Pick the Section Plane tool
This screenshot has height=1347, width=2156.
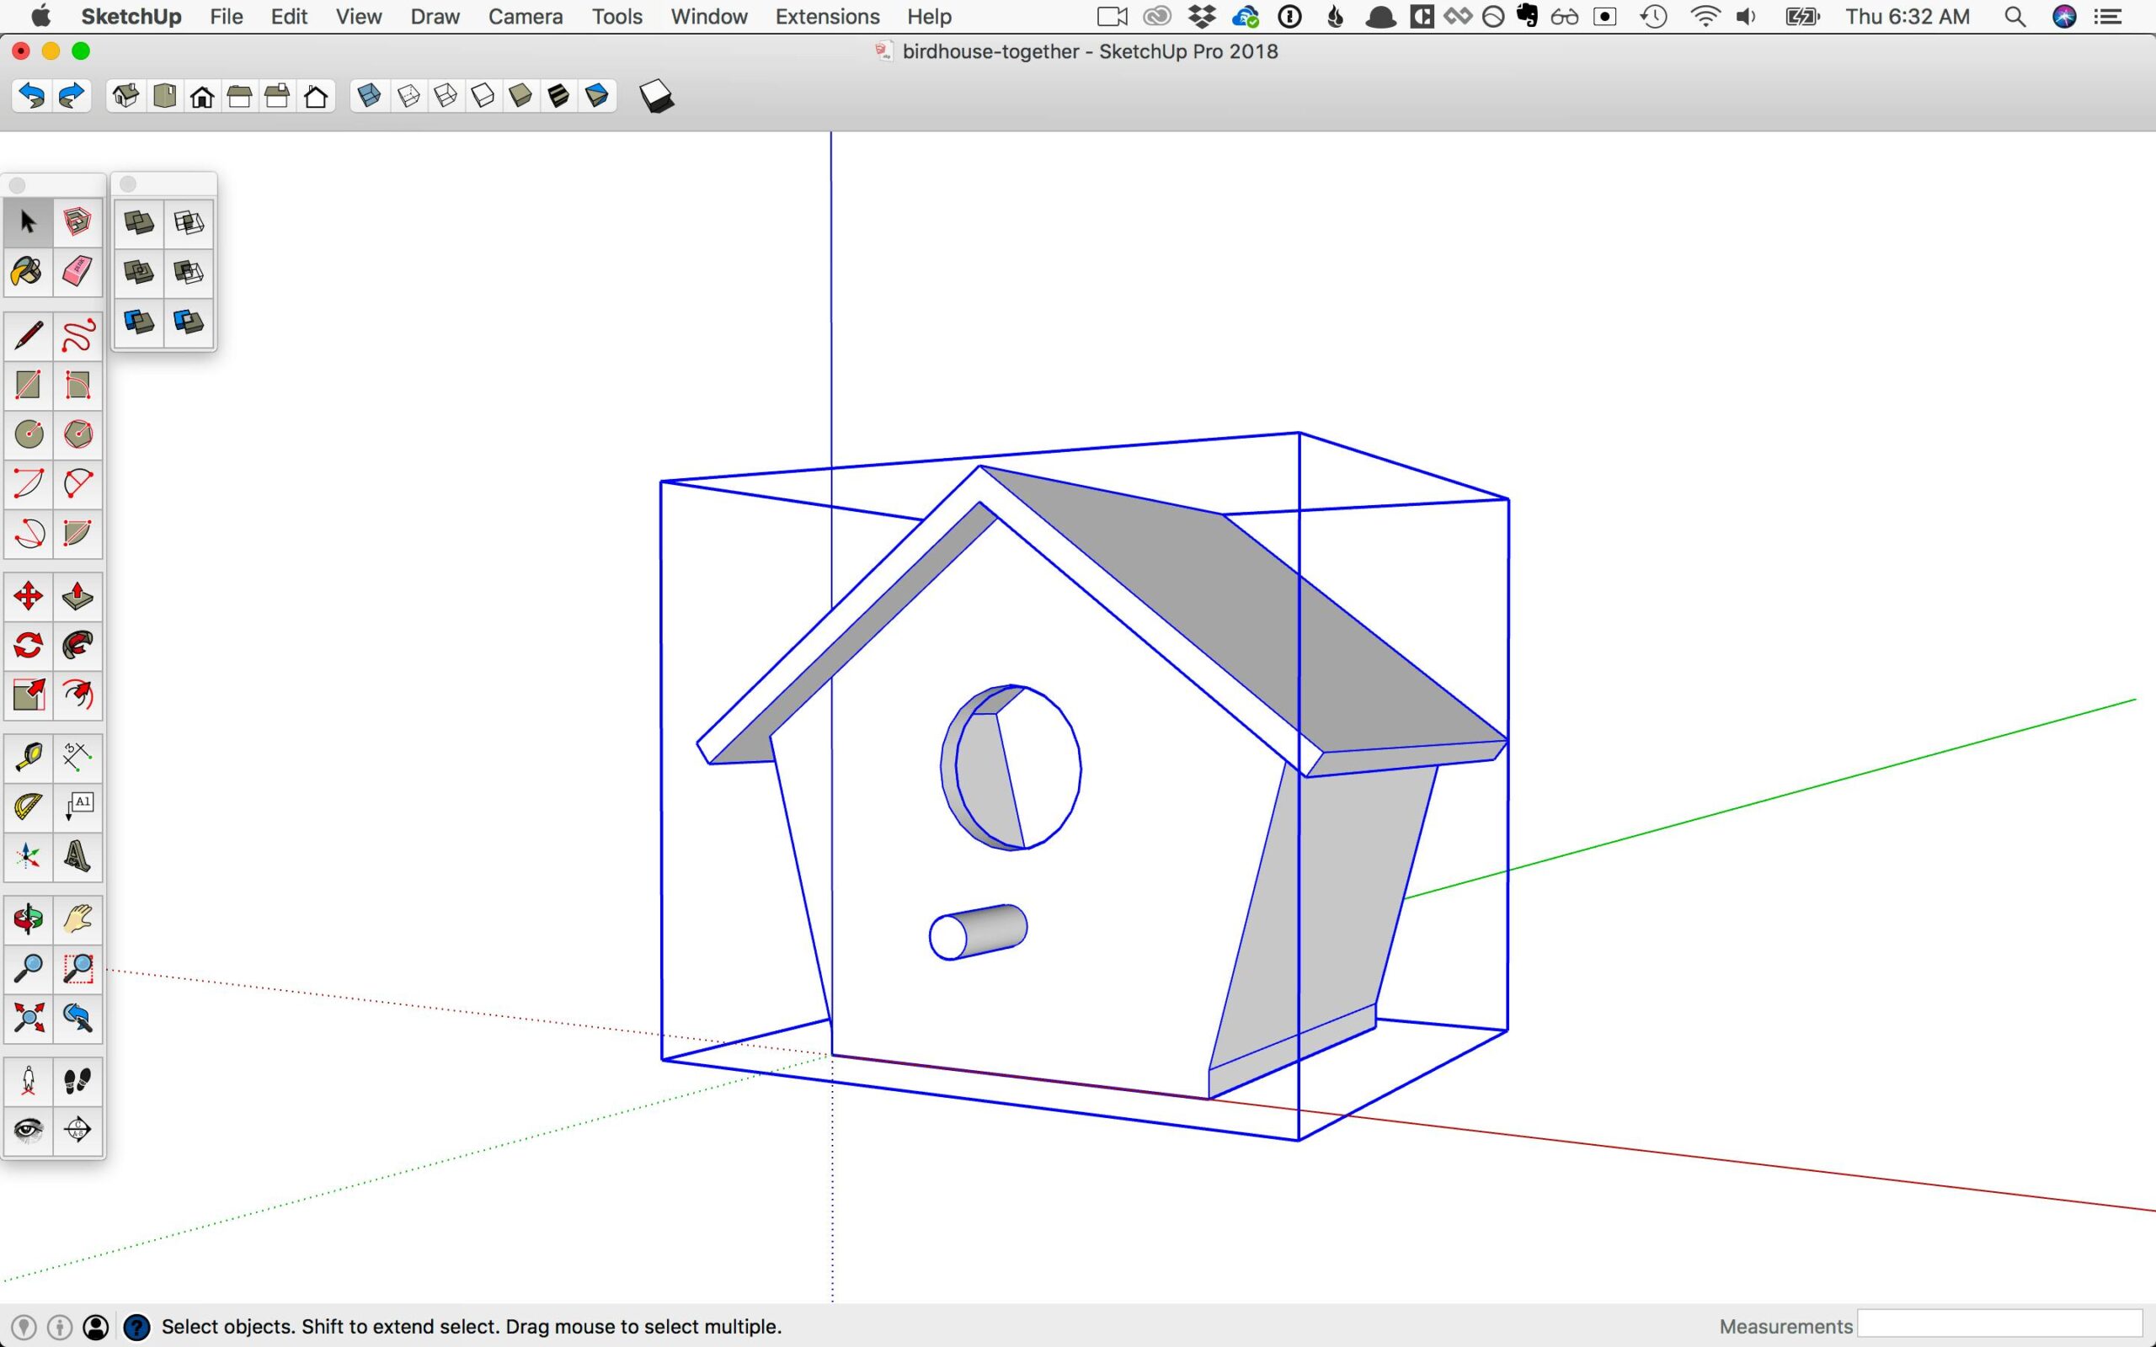click(77, 1130)
